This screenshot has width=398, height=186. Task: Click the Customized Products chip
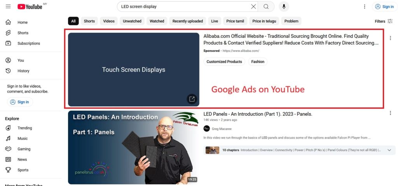tap(224, 62)
